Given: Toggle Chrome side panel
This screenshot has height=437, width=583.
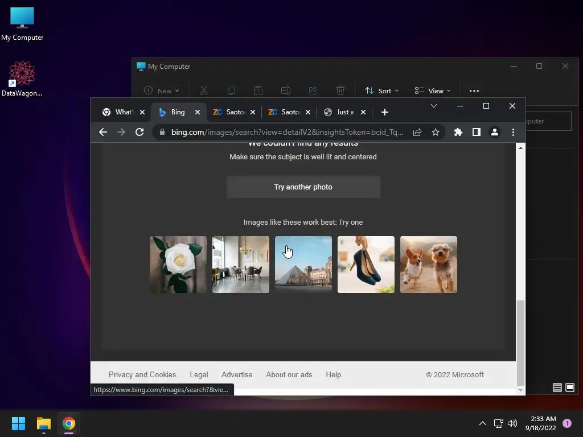Looking at the screenshot, I should 477,132.
